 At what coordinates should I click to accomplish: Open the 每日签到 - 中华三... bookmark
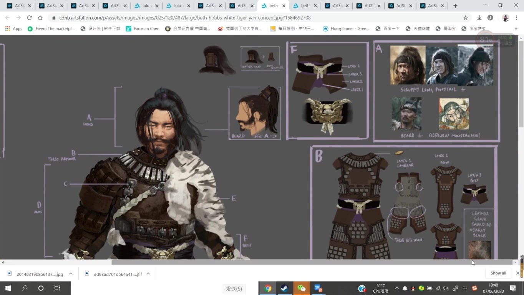292,28
